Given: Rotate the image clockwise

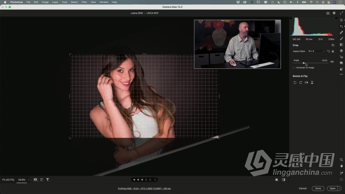Looking at the screenshot, I should (x=300, y=82).
